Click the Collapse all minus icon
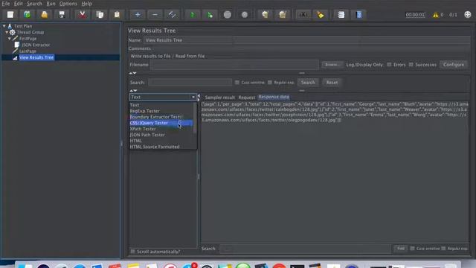 pos(155,15)
